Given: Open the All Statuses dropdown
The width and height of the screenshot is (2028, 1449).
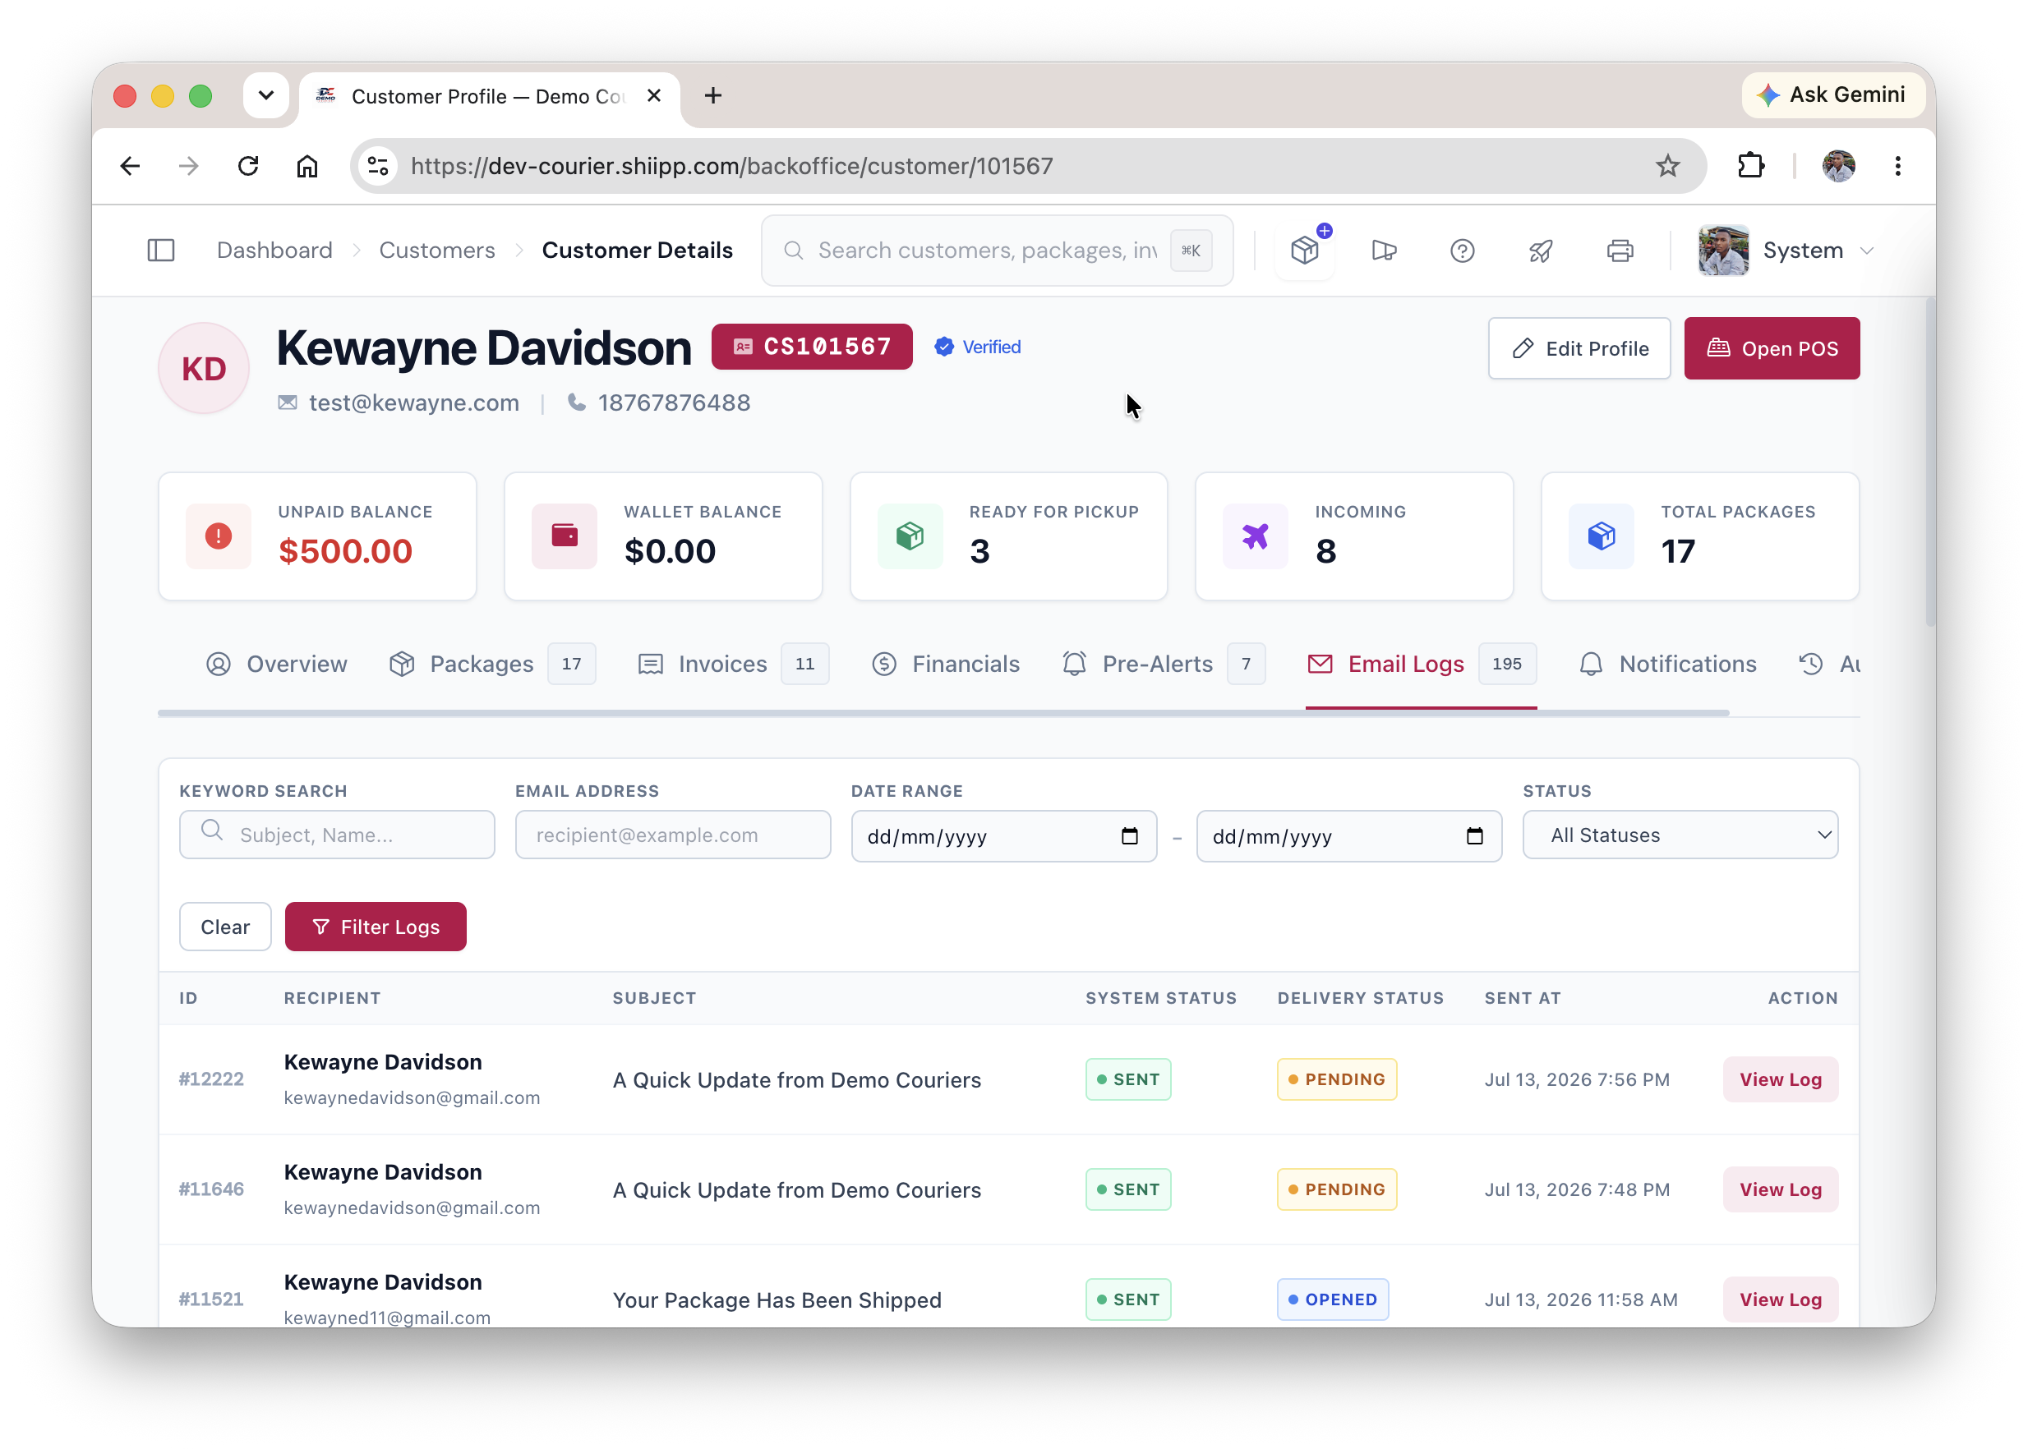Looking at the screenshot, I should 1680,835.
